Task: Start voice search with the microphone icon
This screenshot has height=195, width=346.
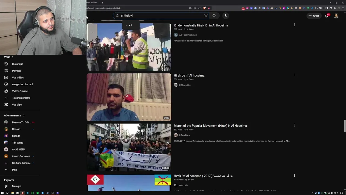Action: pyautogui.click(x=226, y=16)
